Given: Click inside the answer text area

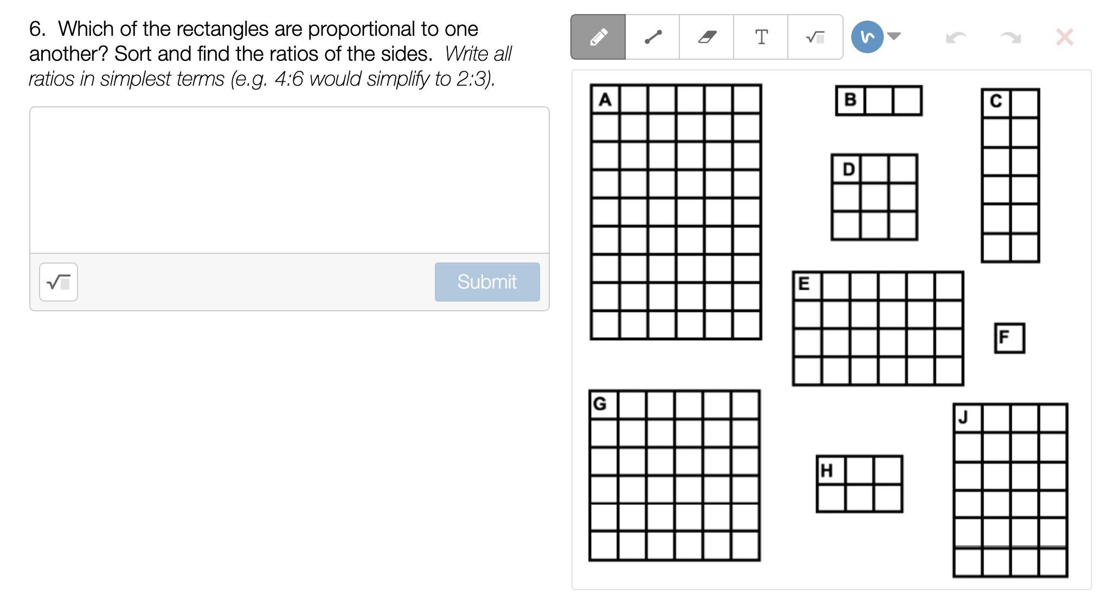Looking at the screenshot, I should click(x=289, y=180).
